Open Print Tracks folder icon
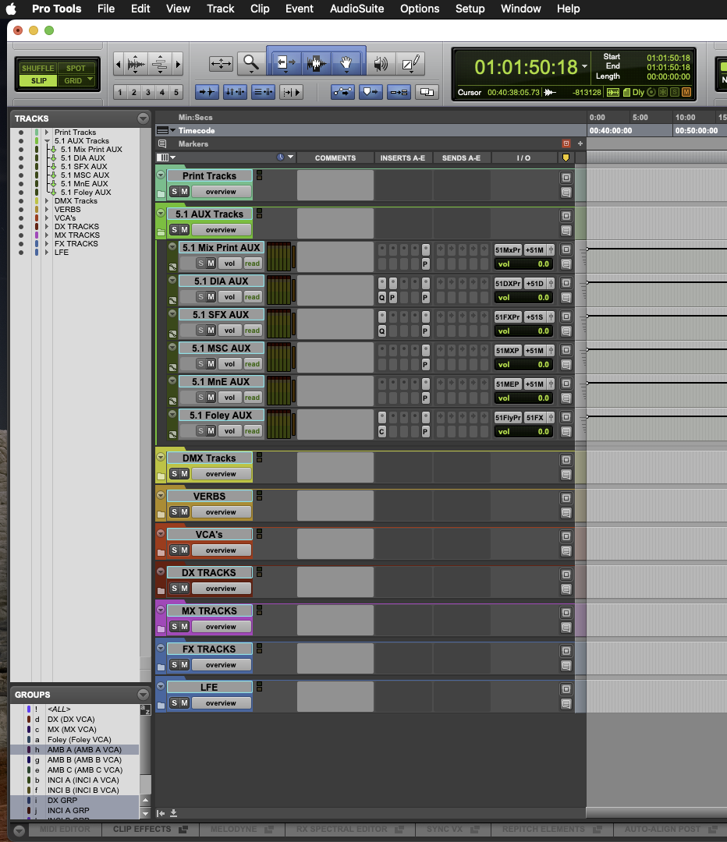 click(161, 194)
